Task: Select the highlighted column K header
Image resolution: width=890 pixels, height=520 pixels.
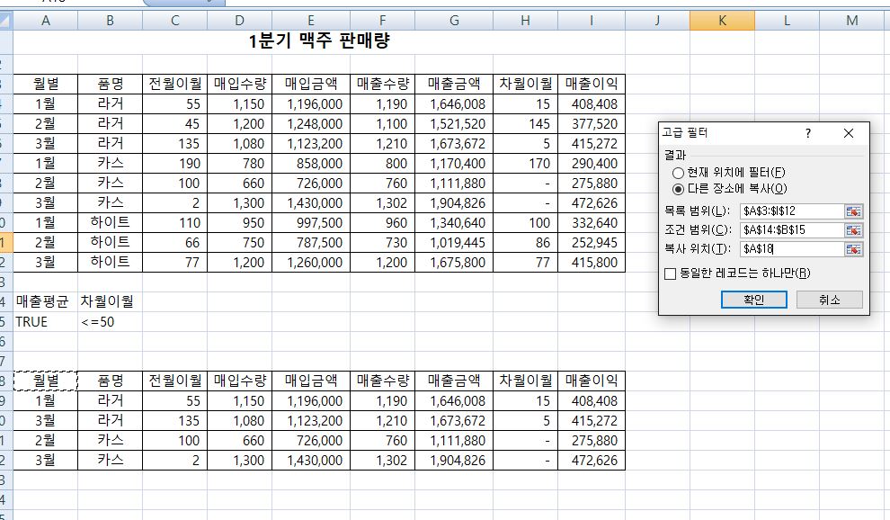Action: pos(722,21)
